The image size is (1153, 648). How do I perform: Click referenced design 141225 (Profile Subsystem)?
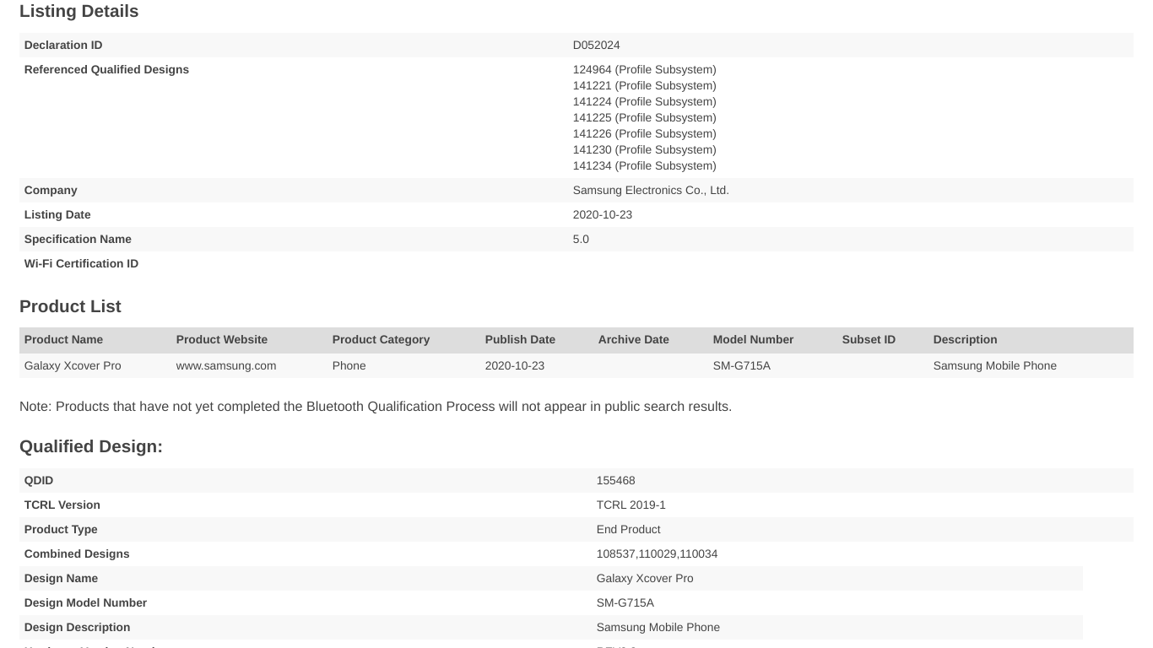pos(644,117)
